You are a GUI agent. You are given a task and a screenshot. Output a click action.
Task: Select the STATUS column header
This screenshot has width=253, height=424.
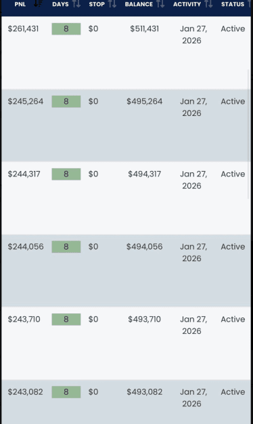click(233, 4)
